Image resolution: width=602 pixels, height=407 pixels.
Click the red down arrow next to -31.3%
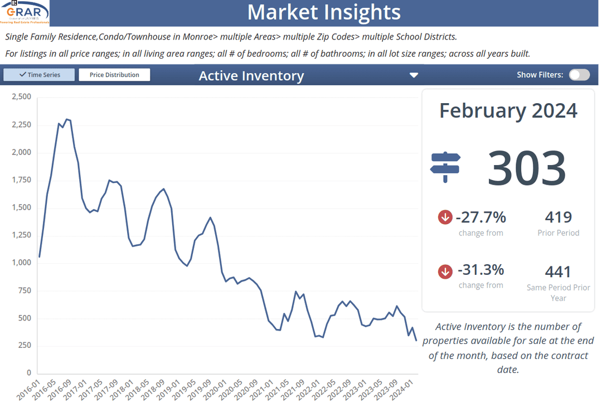[x=445, y=272]
